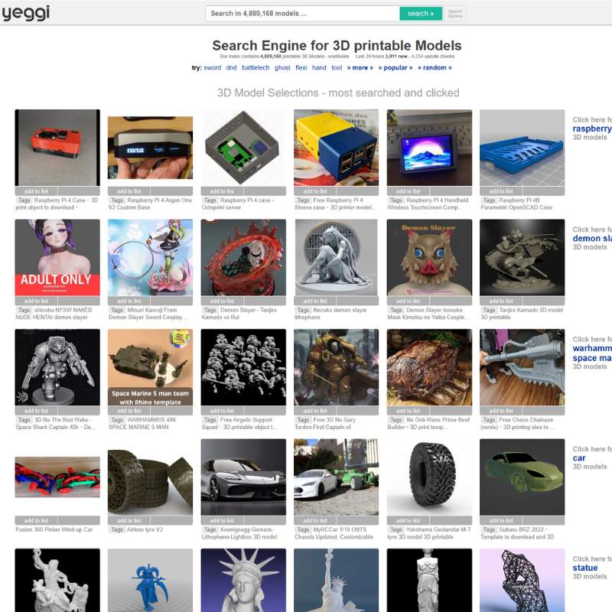Follow the "dnd" suggested search
Viewport: 612px width, 612px height.
[x=233, y=67]
